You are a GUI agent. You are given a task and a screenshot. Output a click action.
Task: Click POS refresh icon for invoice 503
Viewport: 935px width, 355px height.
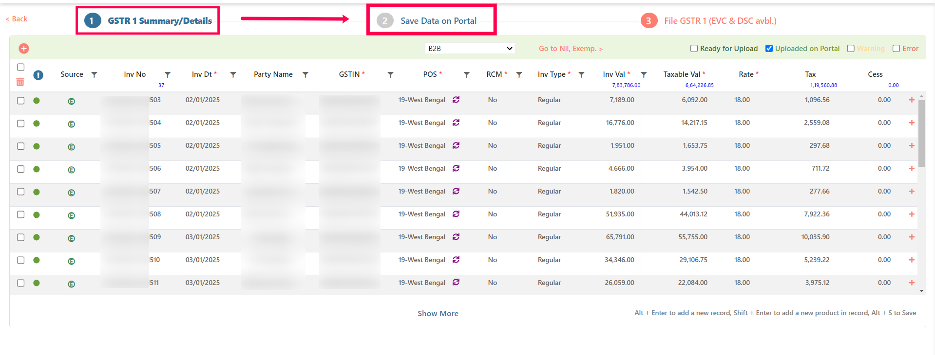(x=456, y=100)
